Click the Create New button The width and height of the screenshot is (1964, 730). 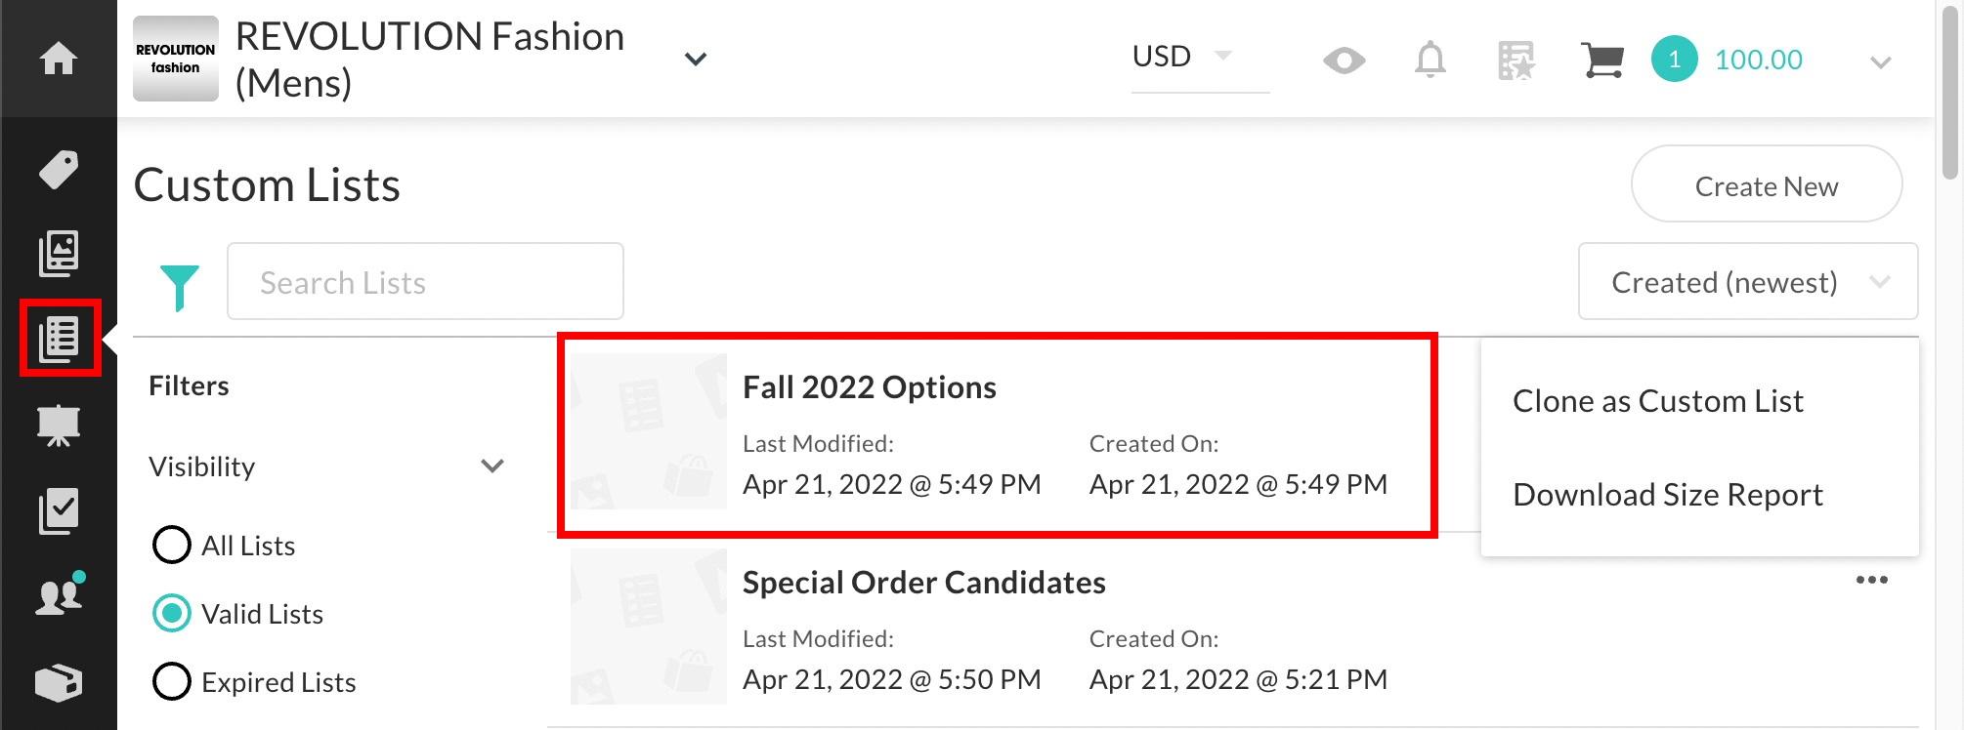(x=1767, y=184)
